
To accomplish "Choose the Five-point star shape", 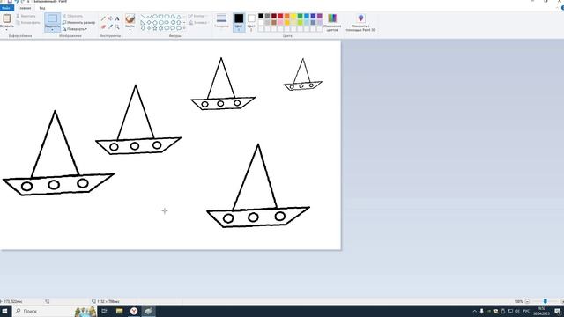I will [155, 28].
